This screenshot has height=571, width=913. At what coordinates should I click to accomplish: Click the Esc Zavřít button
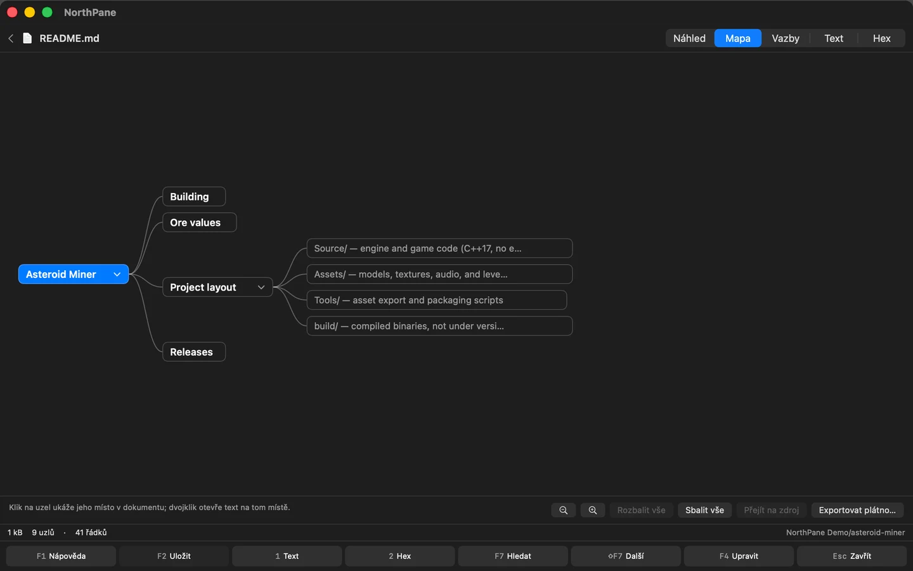[851, 556]
